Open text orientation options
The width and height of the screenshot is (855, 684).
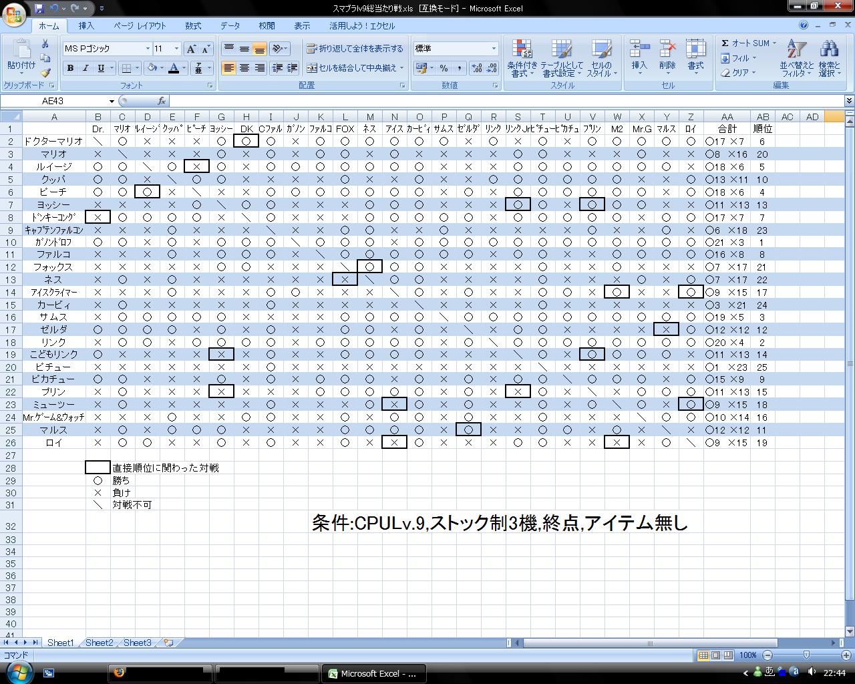click(280, 49)
